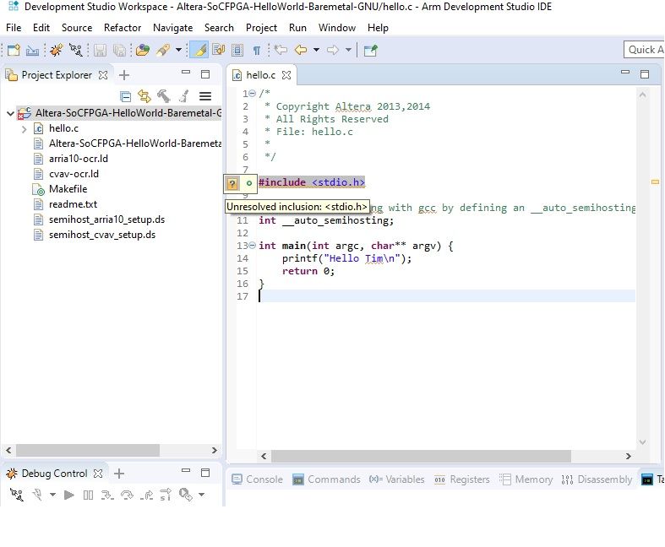Click the Pin Editor toolbar icon
Image resolution: width=665 pixels, height=547 pixels.
371,51
